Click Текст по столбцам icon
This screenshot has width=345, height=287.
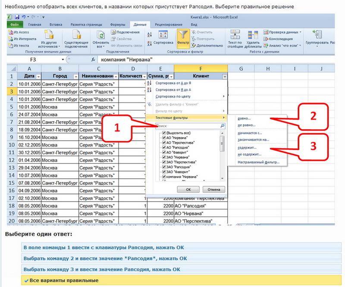coord(235,34)
